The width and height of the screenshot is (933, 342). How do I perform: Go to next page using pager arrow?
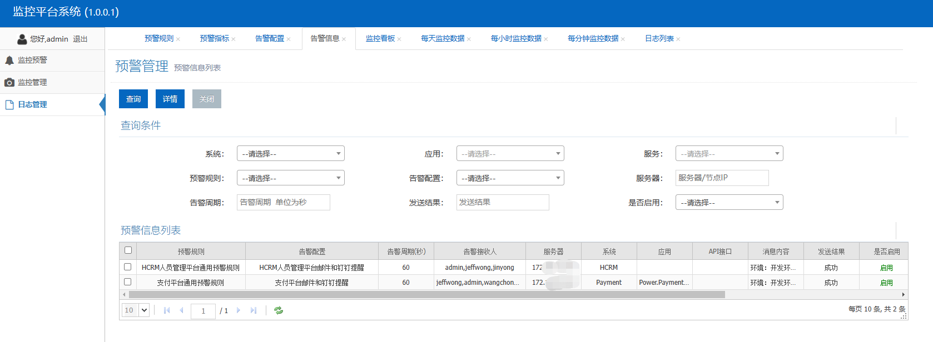(x=239, y=310)
